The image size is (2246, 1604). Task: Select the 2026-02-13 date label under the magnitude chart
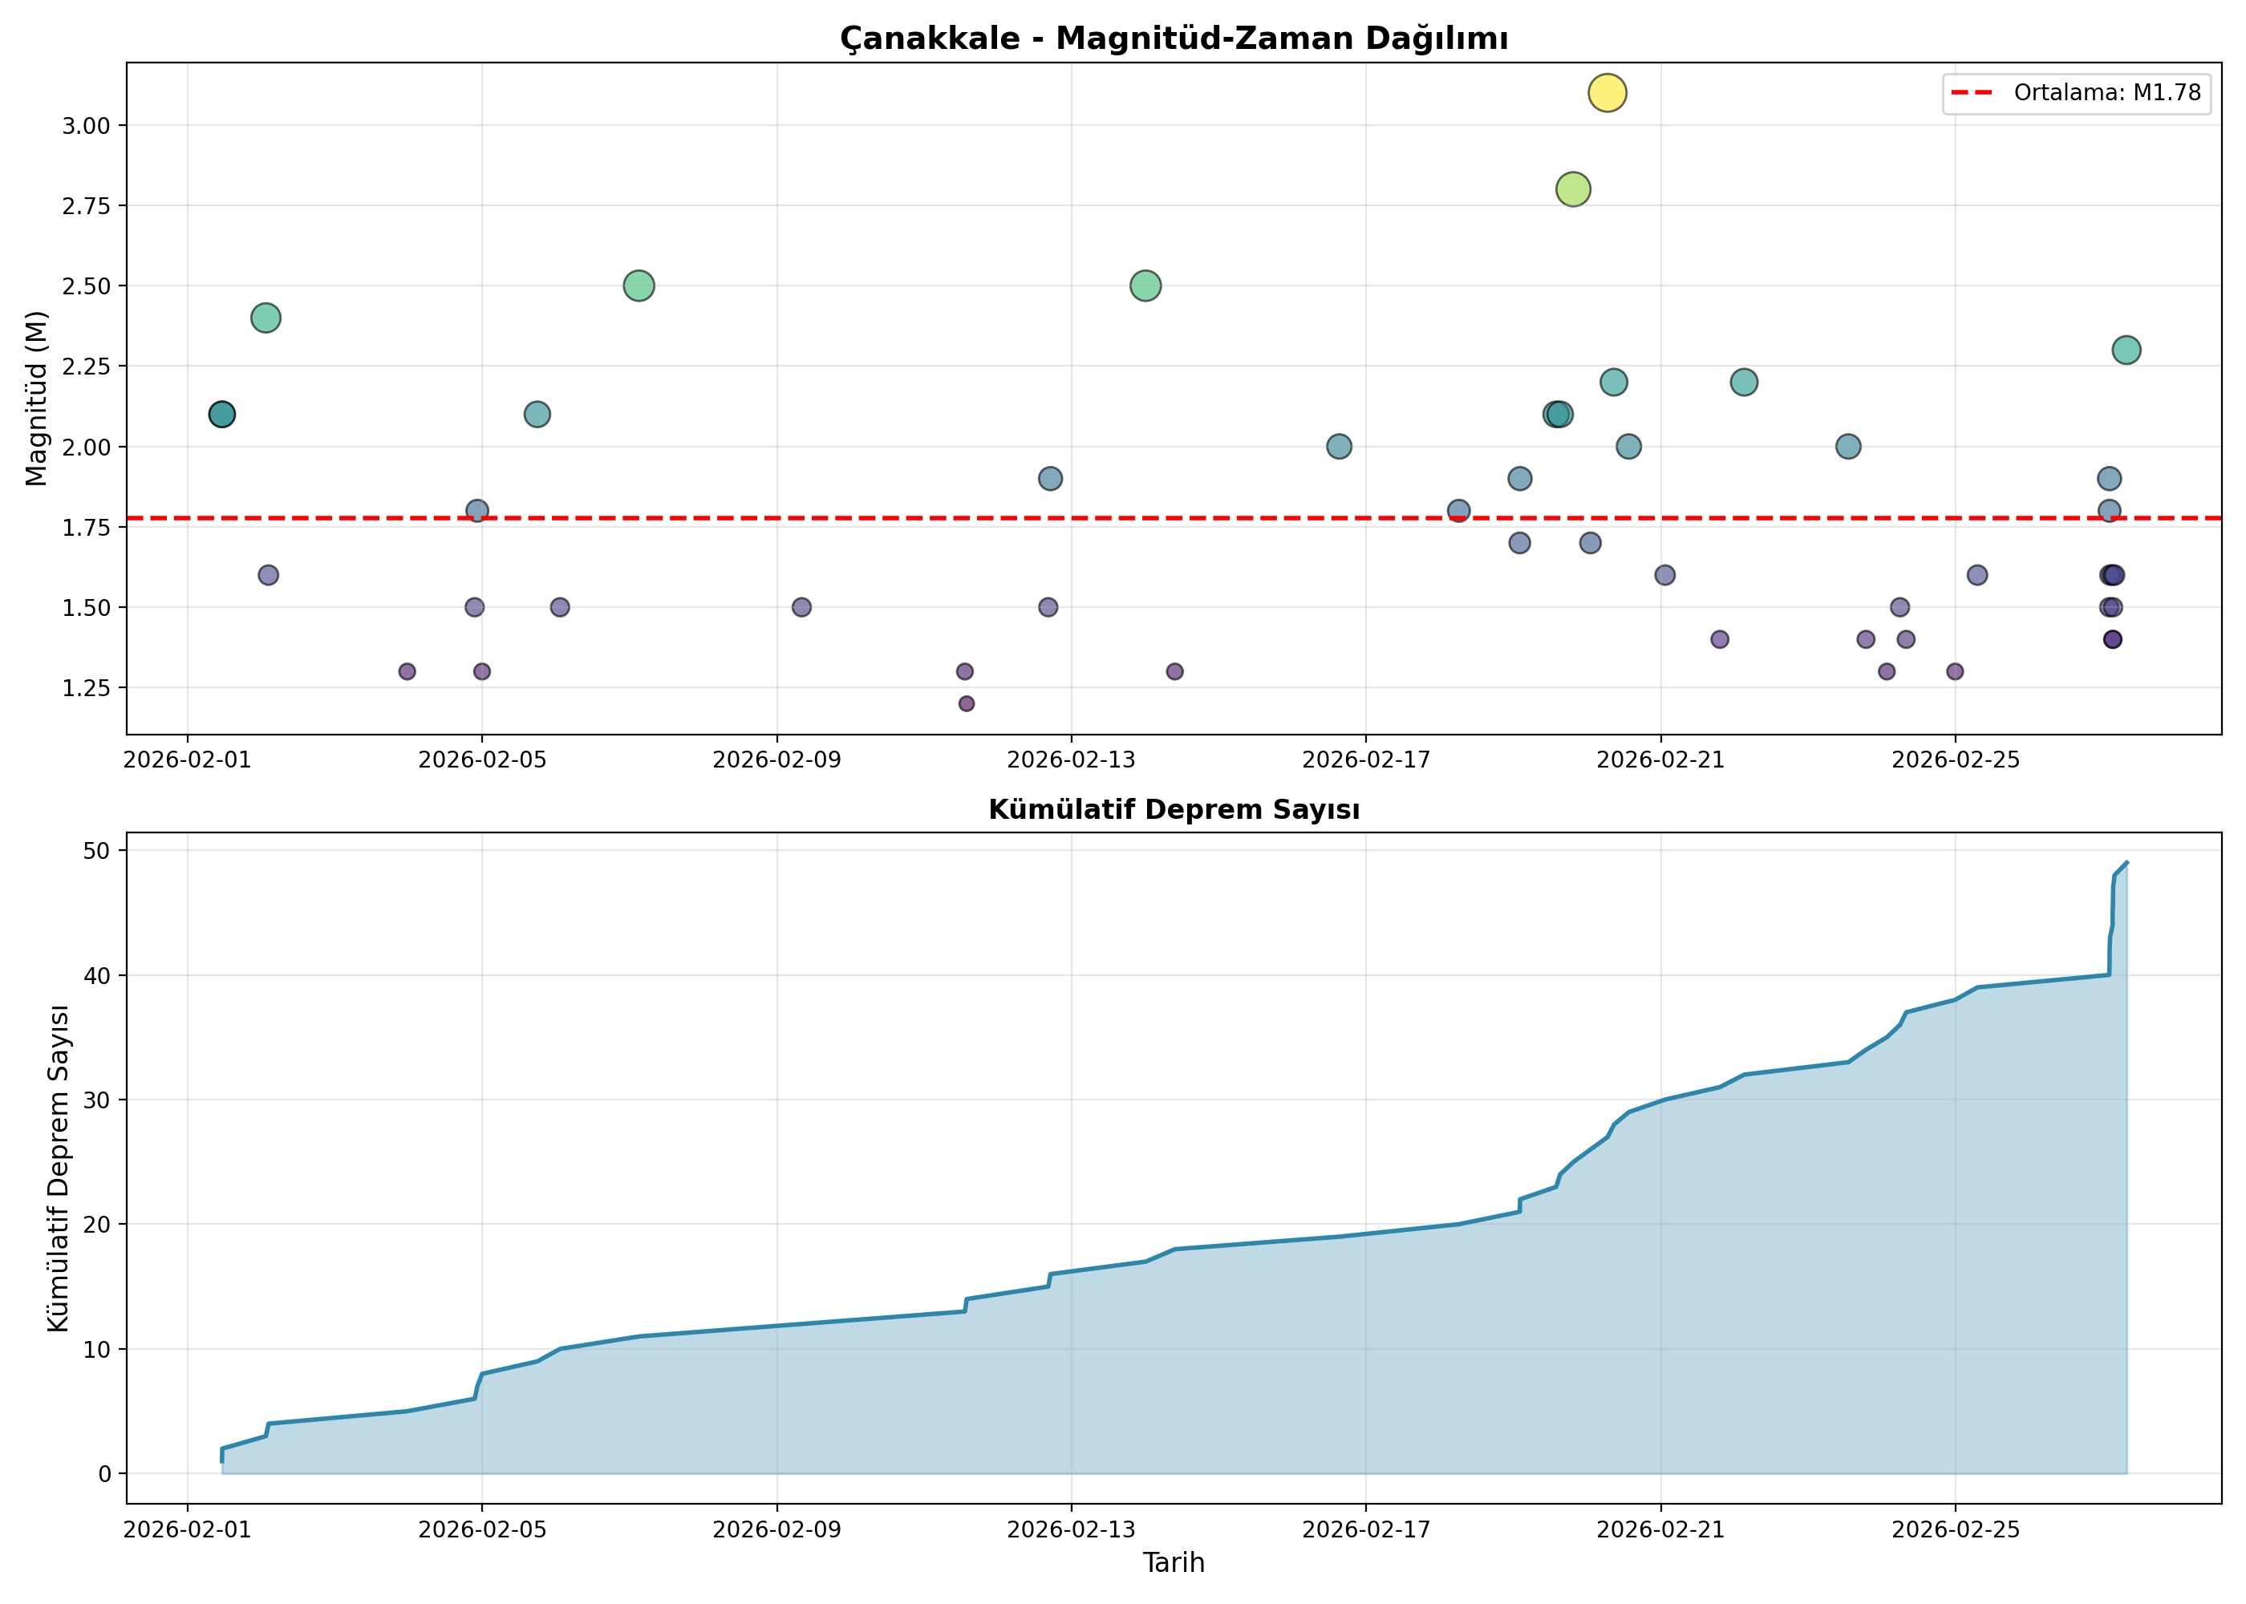[x=1072, y=759]
